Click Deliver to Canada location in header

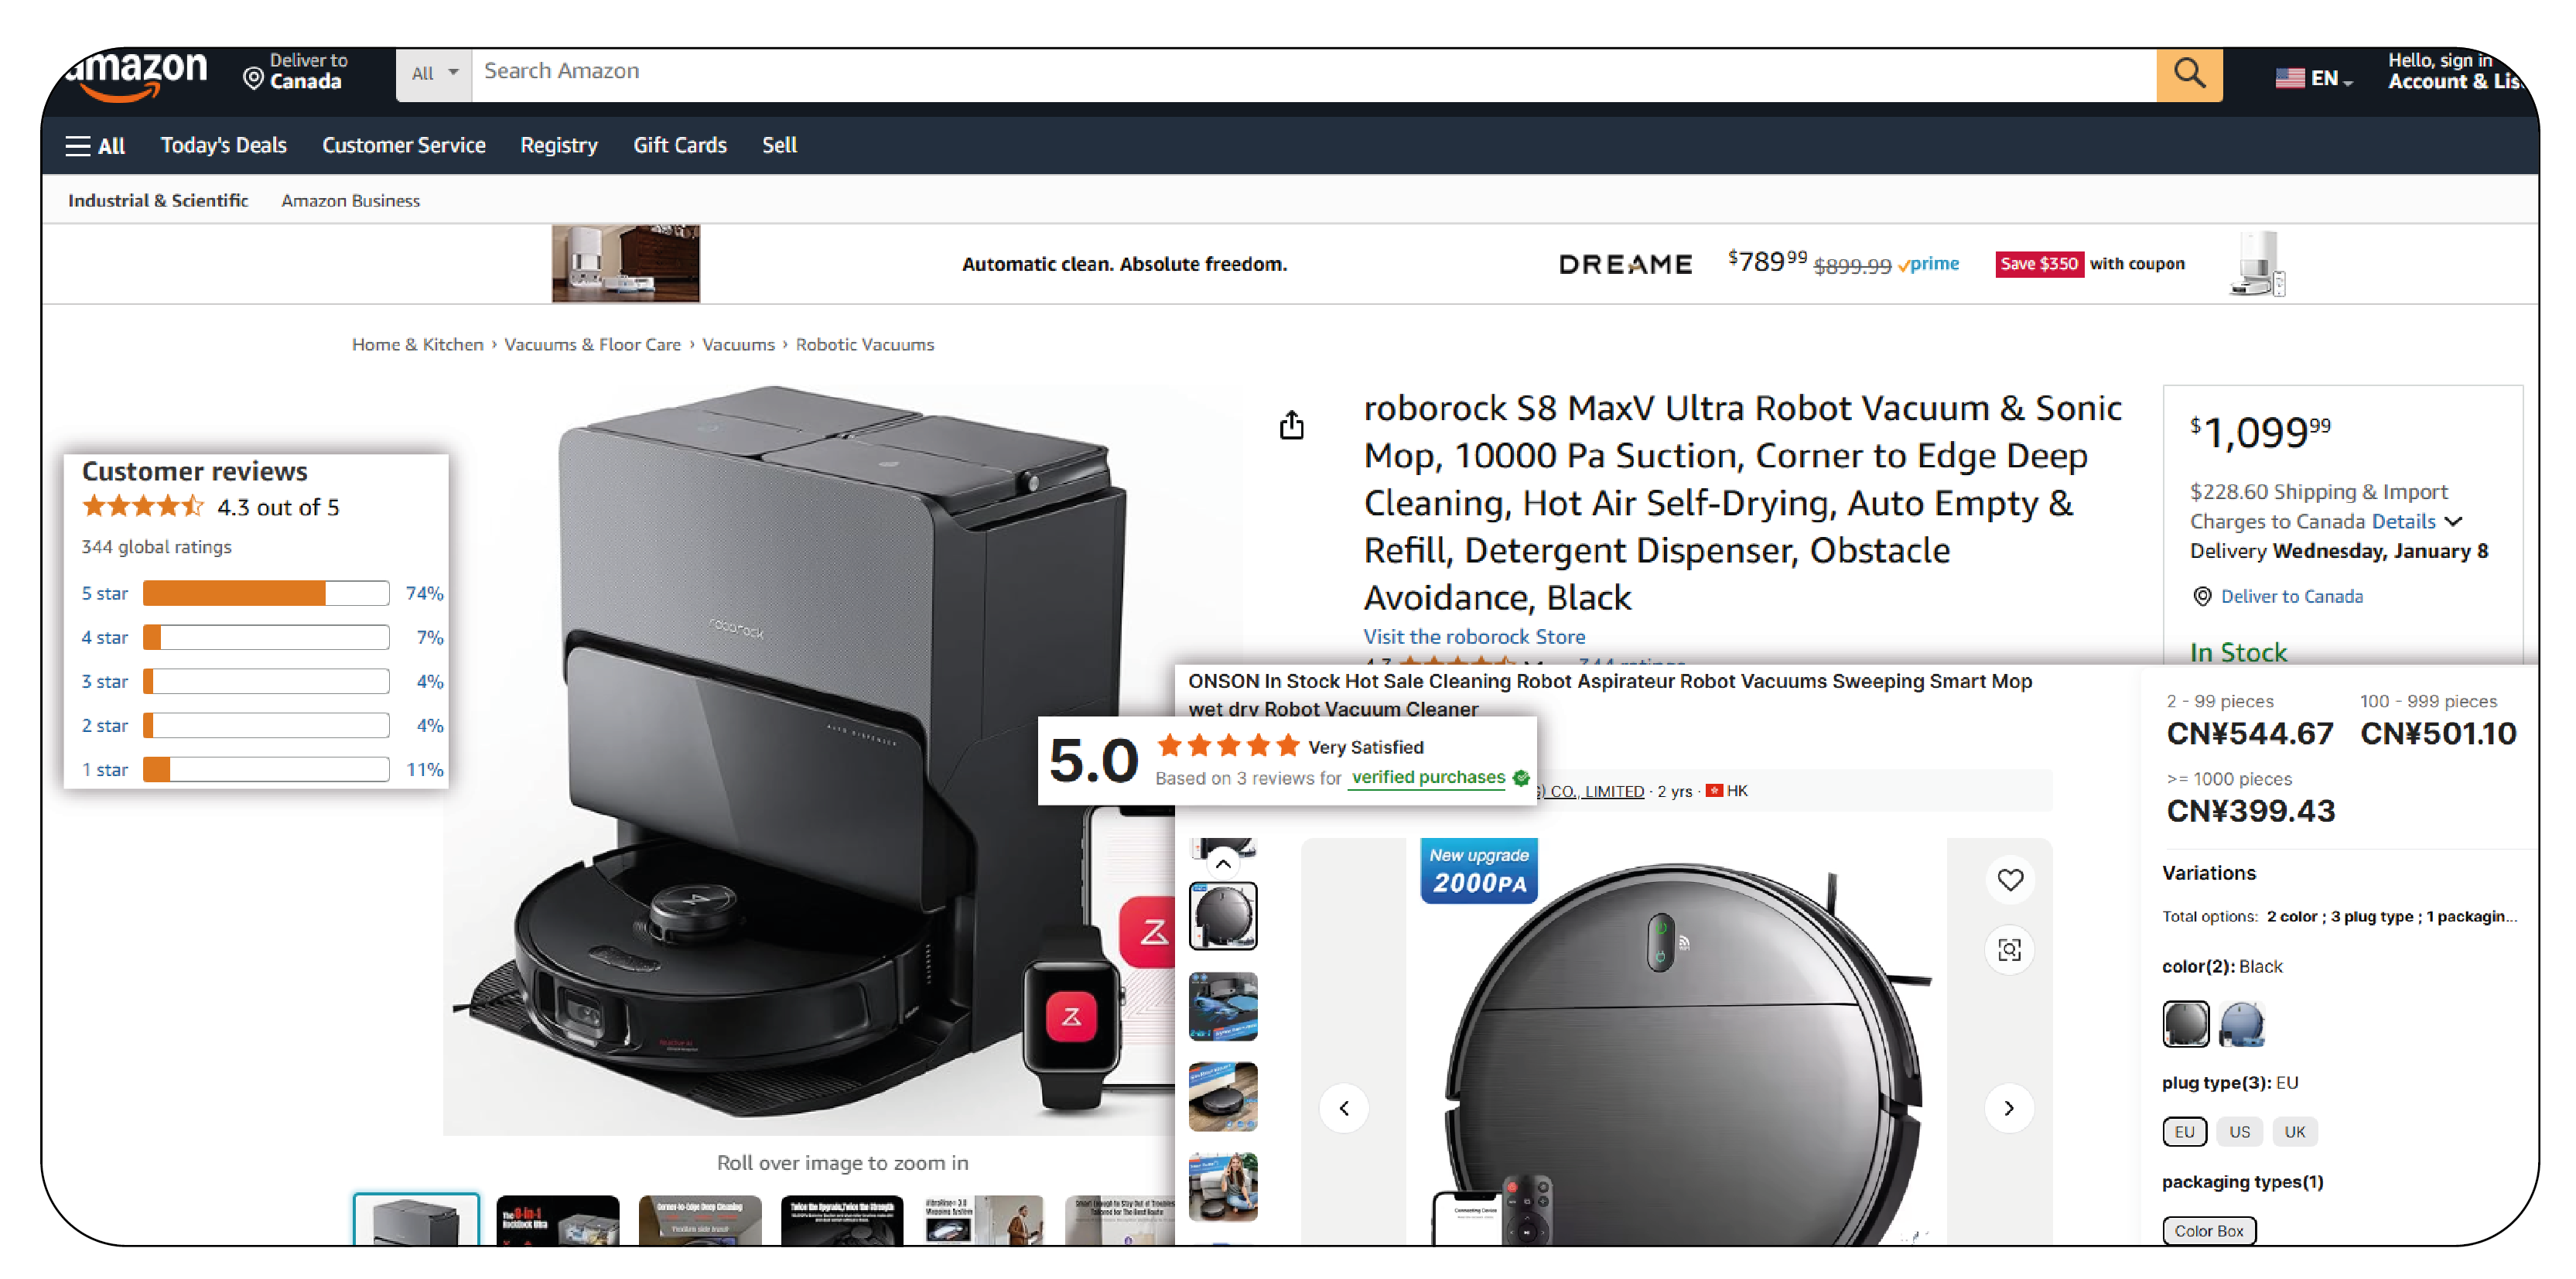coord(296,72)
